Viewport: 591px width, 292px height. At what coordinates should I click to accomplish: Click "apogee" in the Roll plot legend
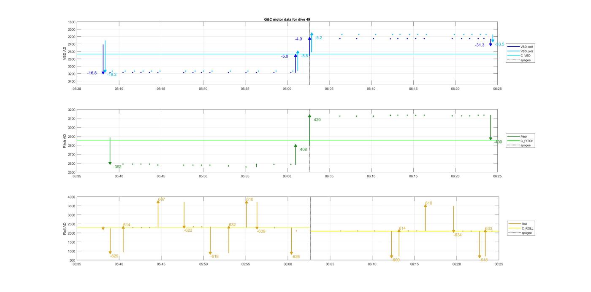click(527, 233)
